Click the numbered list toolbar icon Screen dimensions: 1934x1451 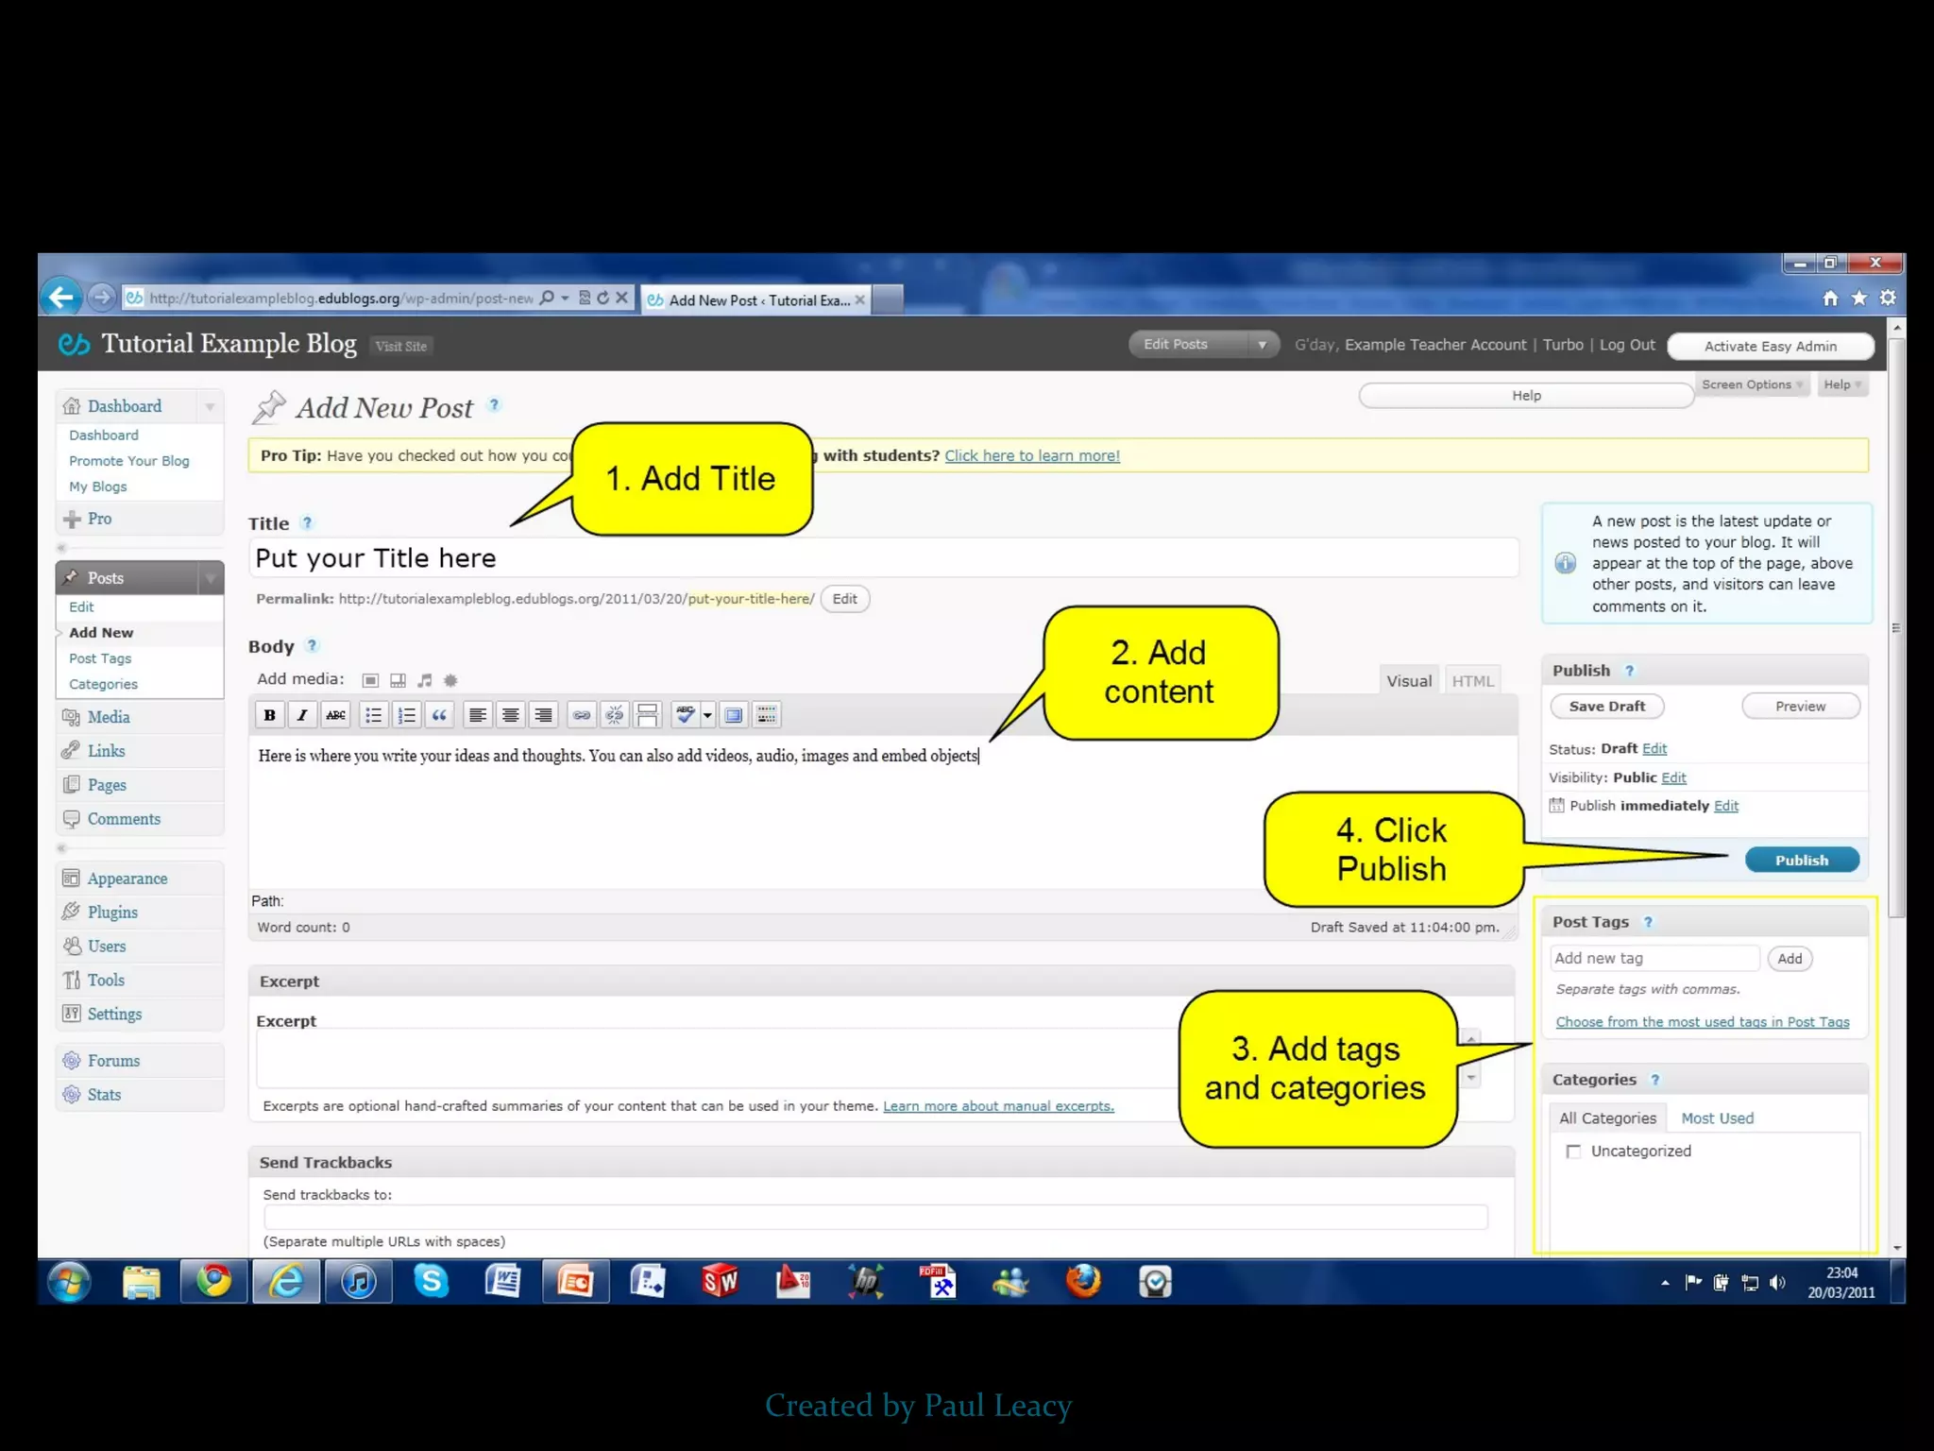click(x=407, y=715)
